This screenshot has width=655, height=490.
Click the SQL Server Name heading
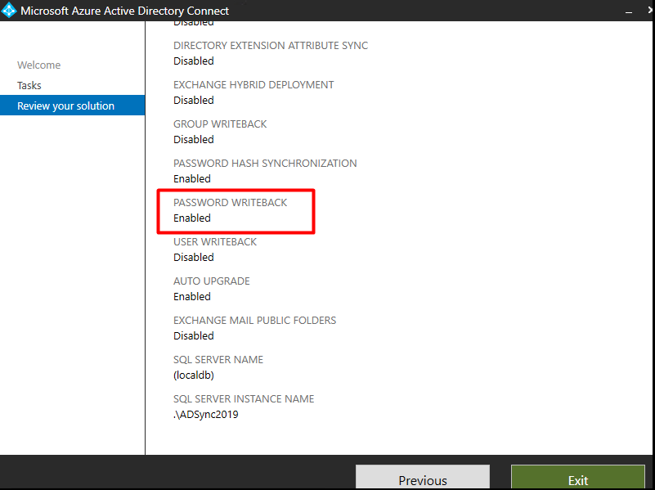(218, 360)
